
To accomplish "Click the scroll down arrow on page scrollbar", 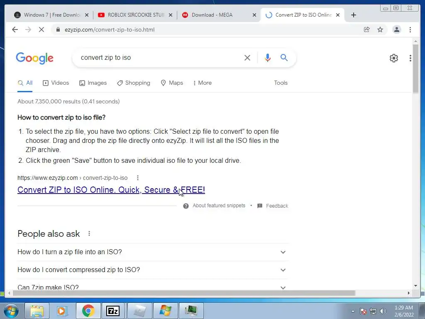I will click(x=415, y=286).
